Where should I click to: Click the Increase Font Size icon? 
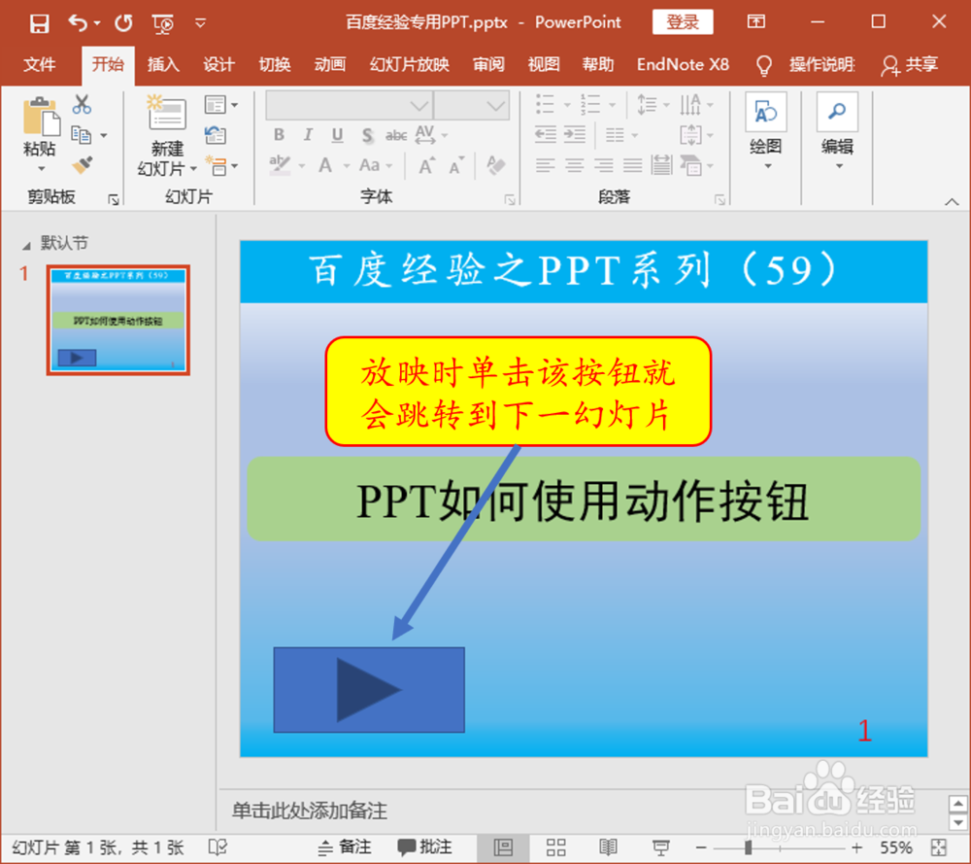tap(426, 165)
